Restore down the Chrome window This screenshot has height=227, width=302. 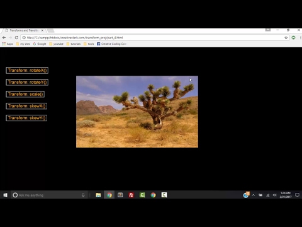point(288,30)
